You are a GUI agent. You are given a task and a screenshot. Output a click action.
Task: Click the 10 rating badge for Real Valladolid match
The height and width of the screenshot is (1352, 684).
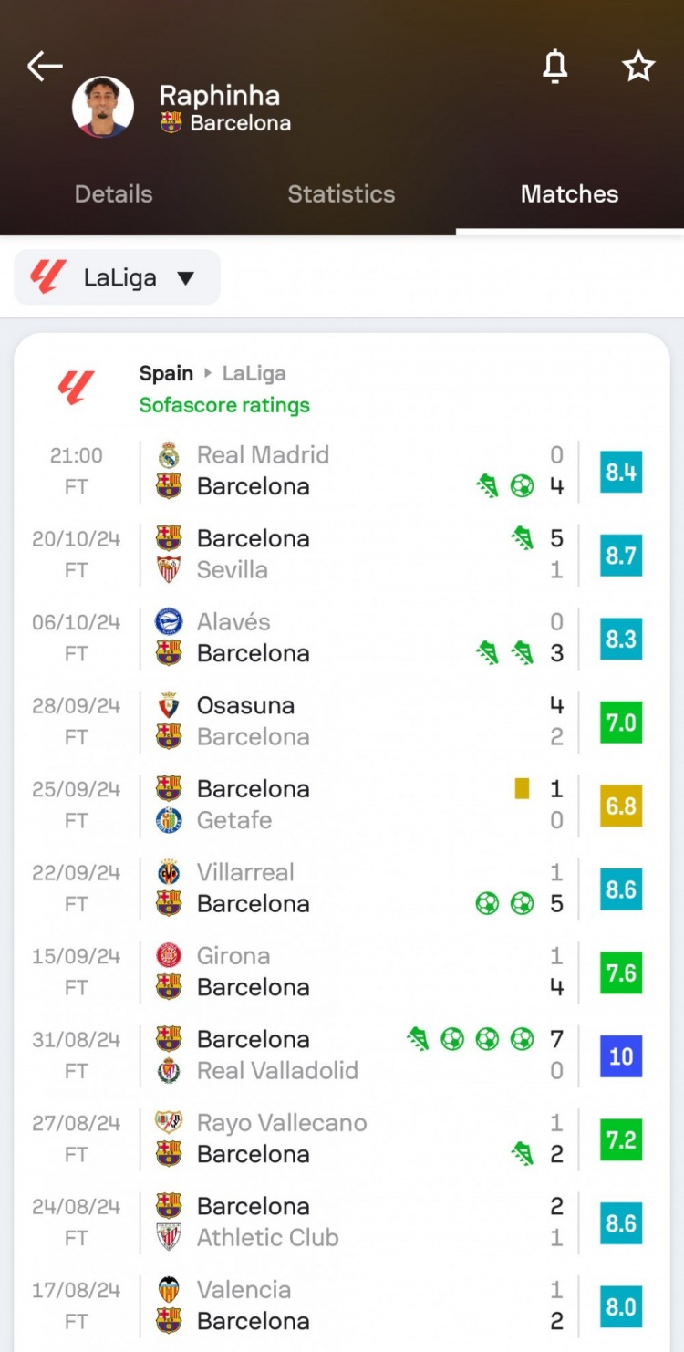click(621, 1056)
